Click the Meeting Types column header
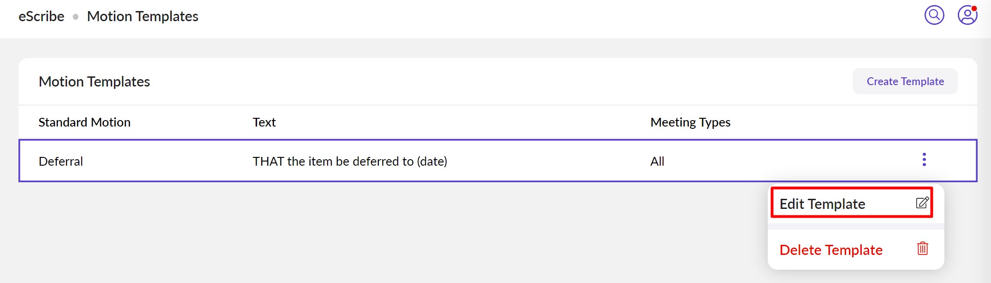 click(690, 122)
